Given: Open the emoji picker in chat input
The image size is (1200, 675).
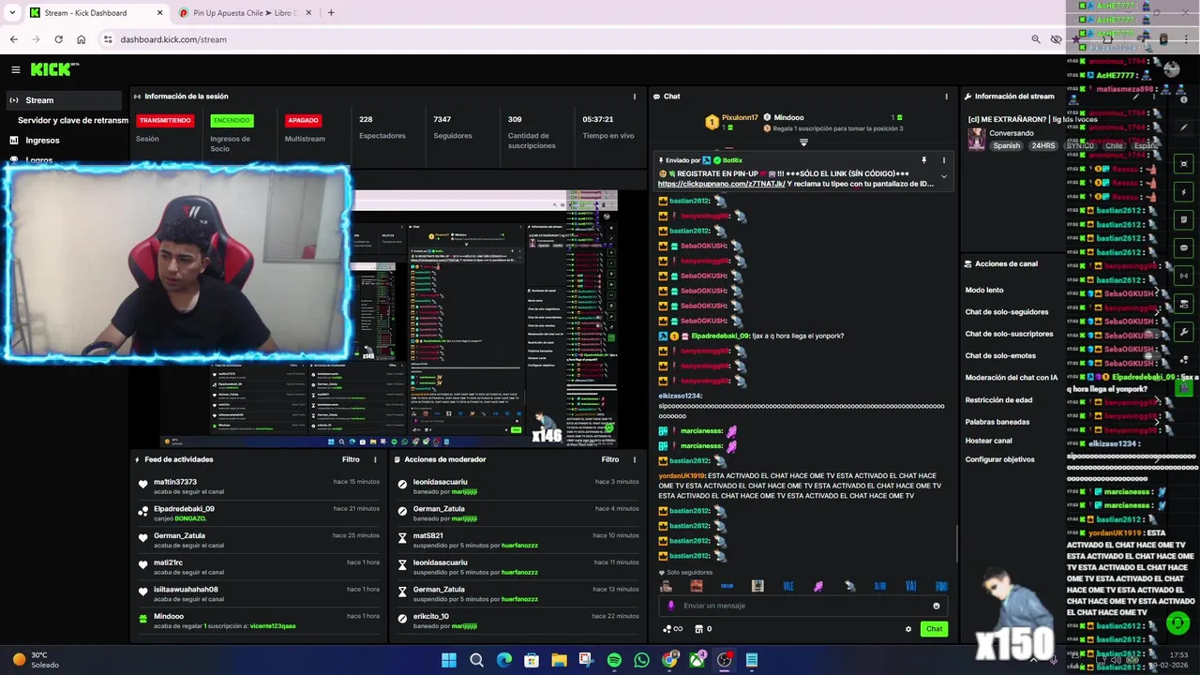Looking at the screenshot, I should (x=936, y=606).
